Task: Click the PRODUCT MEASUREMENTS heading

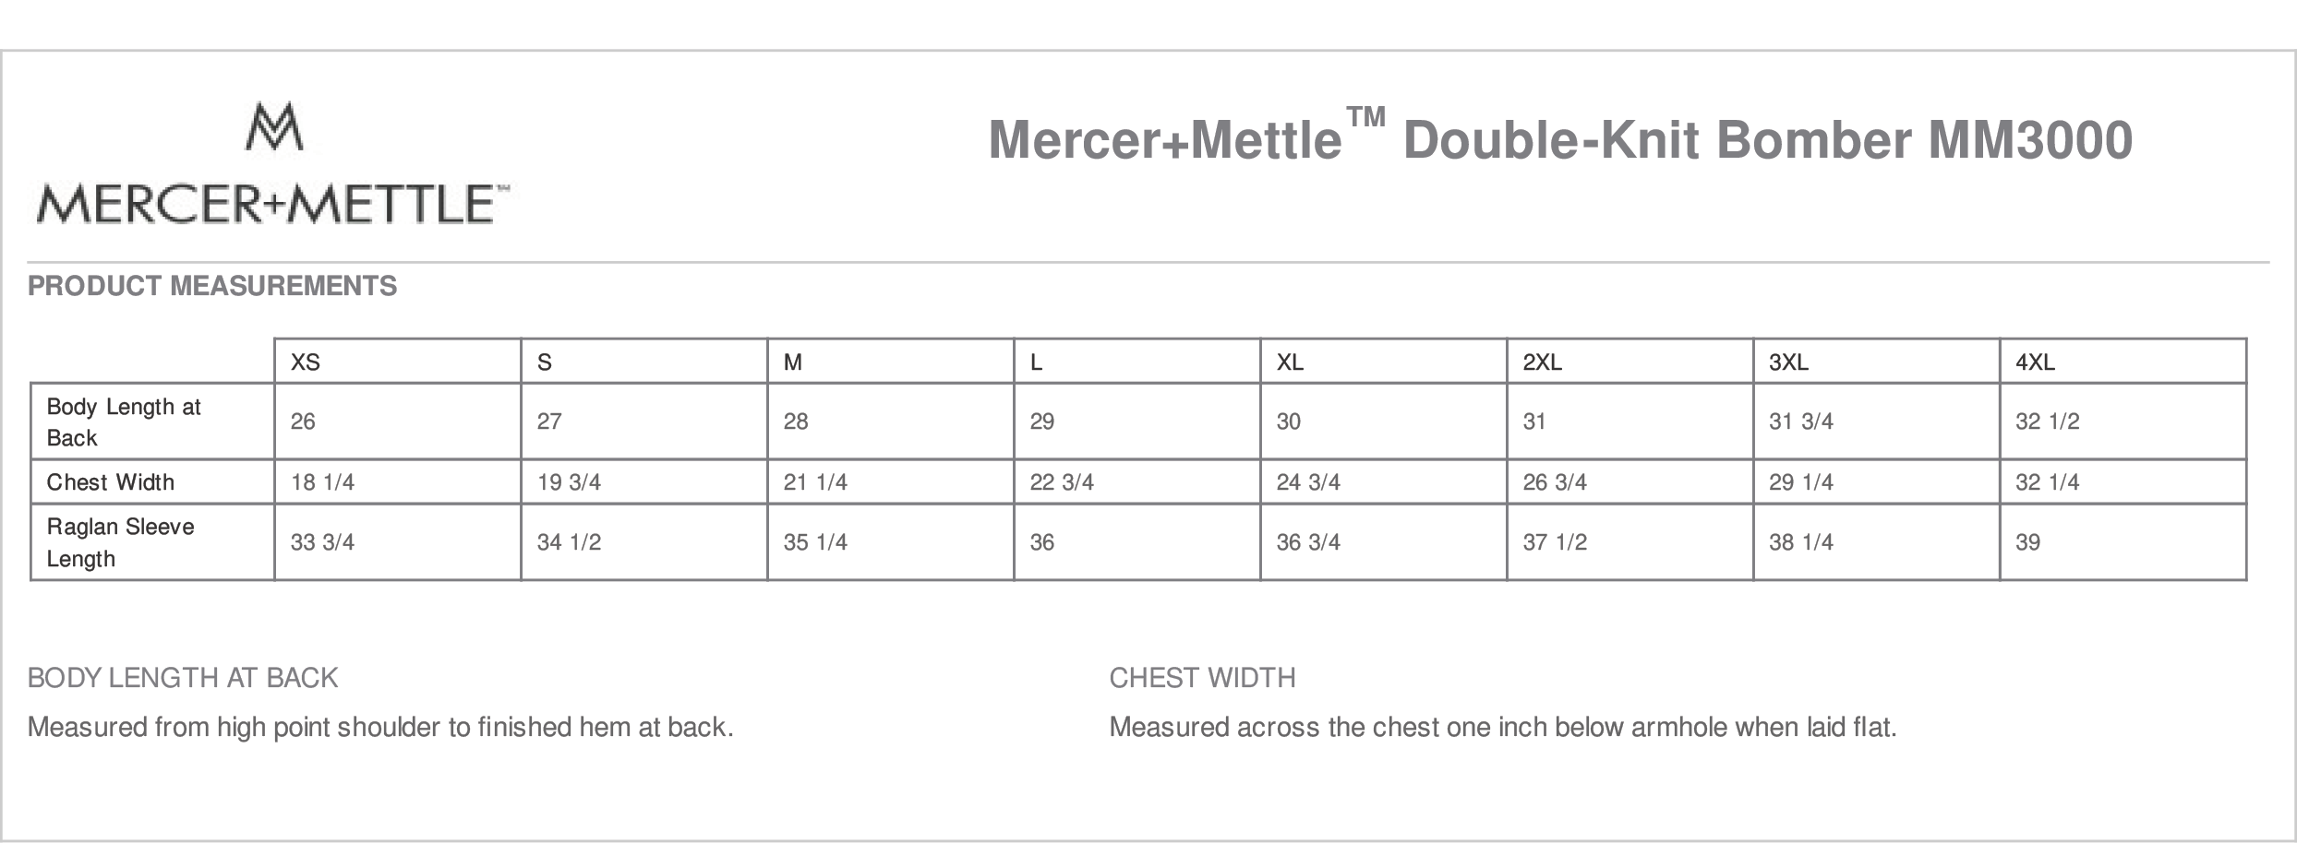Action: [x=212, y=286]
